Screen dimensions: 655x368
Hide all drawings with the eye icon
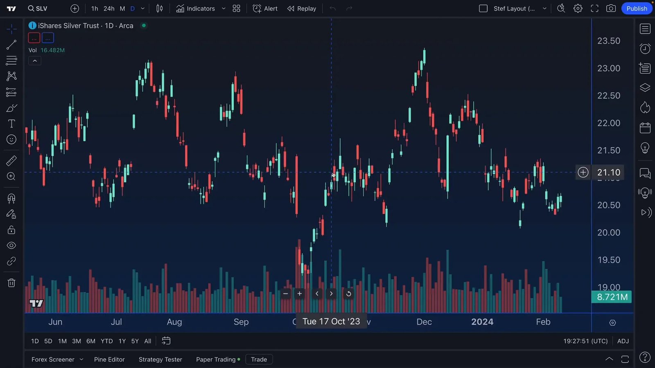pyautogui.click(x=11, y=245)
